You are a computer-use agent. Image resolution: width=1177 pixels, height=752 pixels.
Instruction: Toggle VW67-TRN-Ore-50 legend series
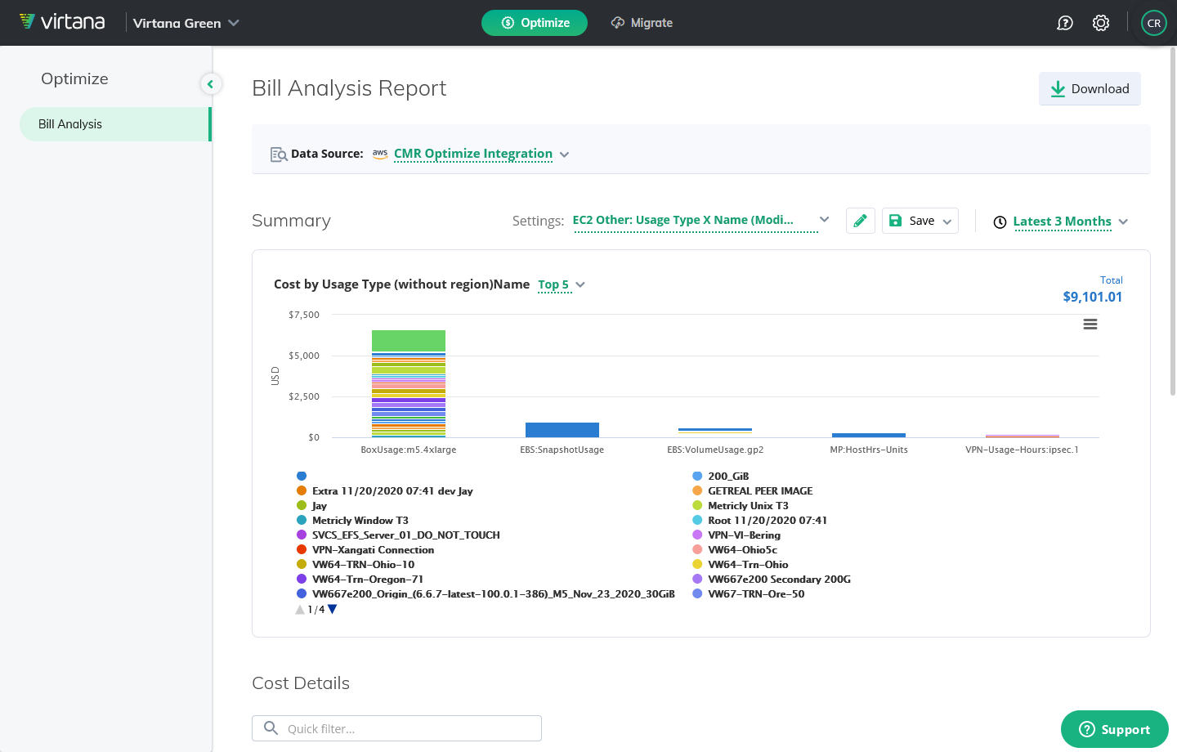pos(749,594)
